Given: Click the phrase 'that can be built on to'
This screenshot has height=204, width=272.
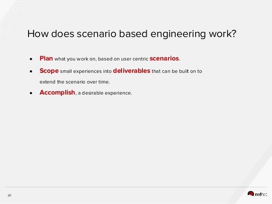Looking at the screenshot, I should 177,71.
